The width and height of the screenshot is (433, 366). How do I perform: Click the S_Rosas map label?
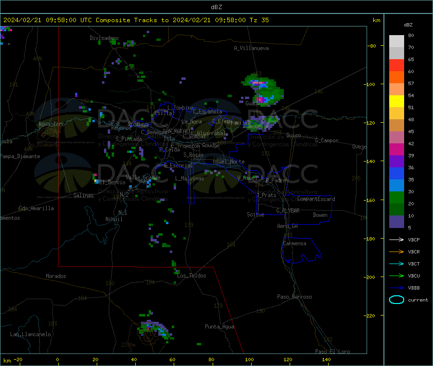point(193,155)
